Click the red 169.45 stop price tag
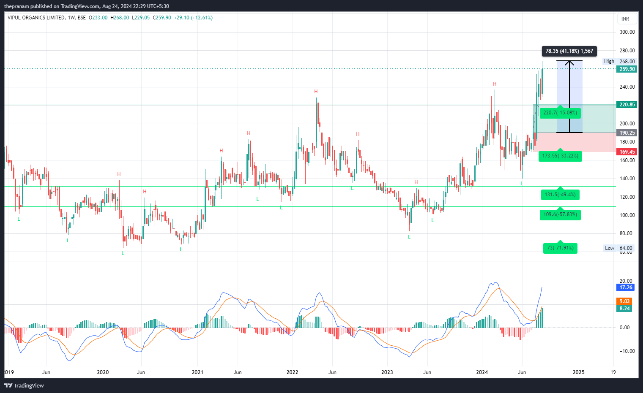This screenshot has width=643, height=393. [x=627, y=152]
